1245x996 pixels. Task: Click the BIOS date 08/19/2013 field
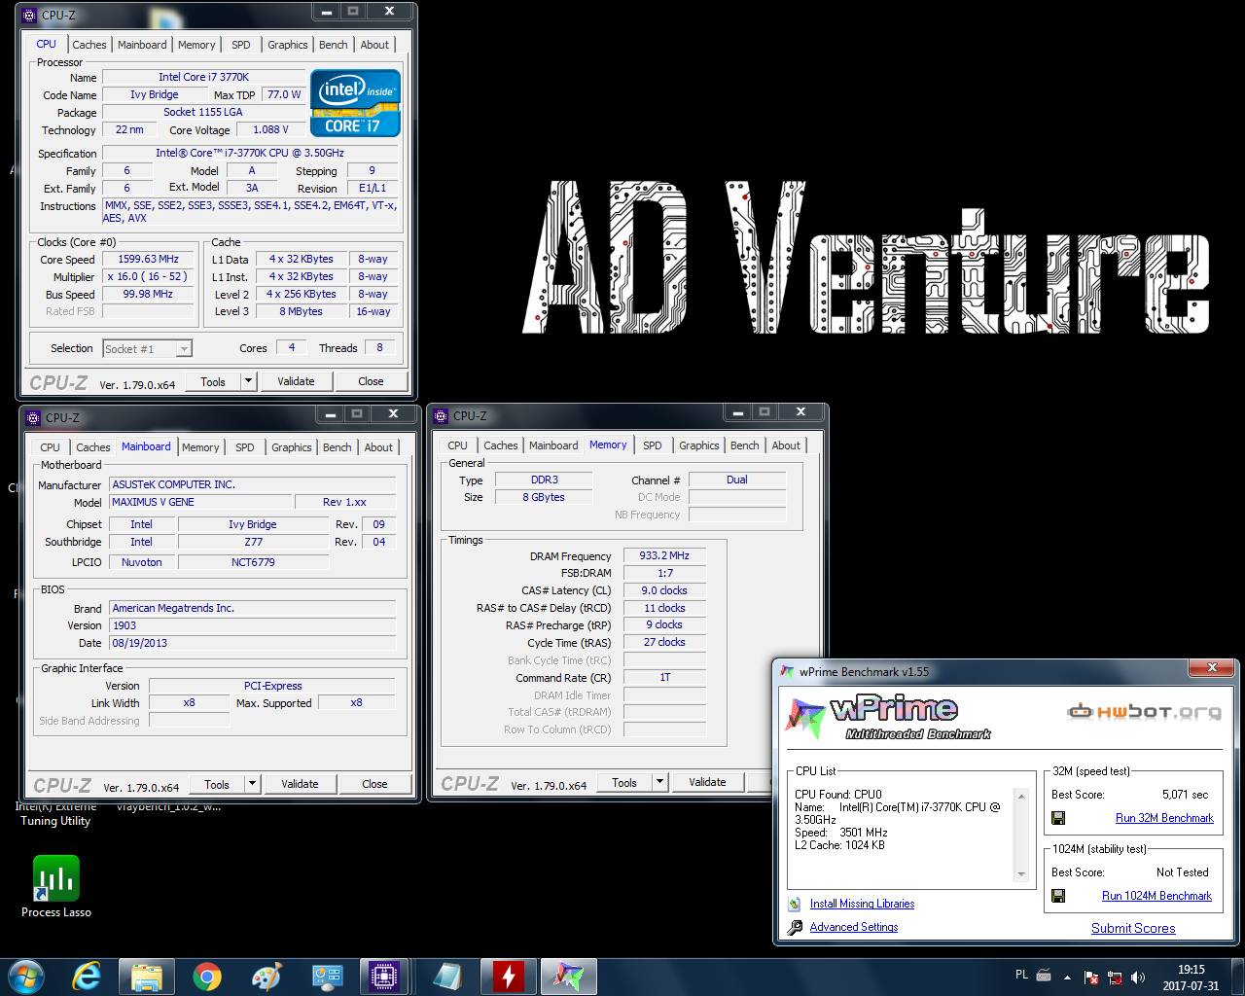(253, 643)
